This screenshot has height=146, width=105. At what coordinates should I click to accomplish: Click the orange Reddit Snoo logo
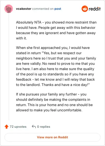coord(85,9)
